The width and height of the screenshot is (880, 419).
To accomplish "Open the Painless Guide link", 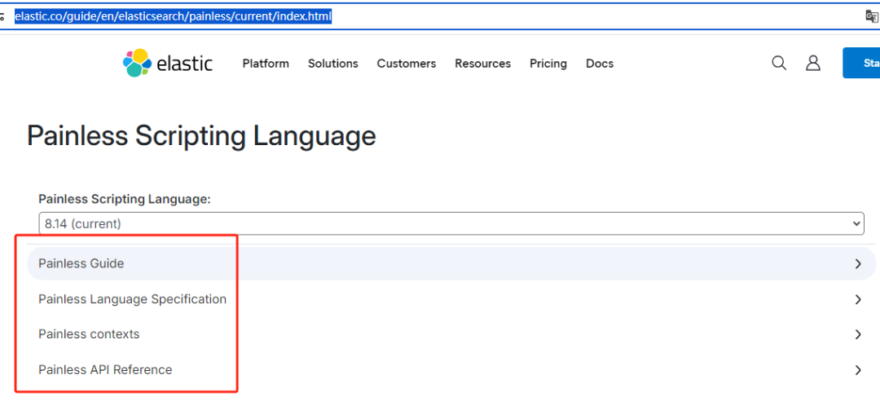I will tap(81, 263).
